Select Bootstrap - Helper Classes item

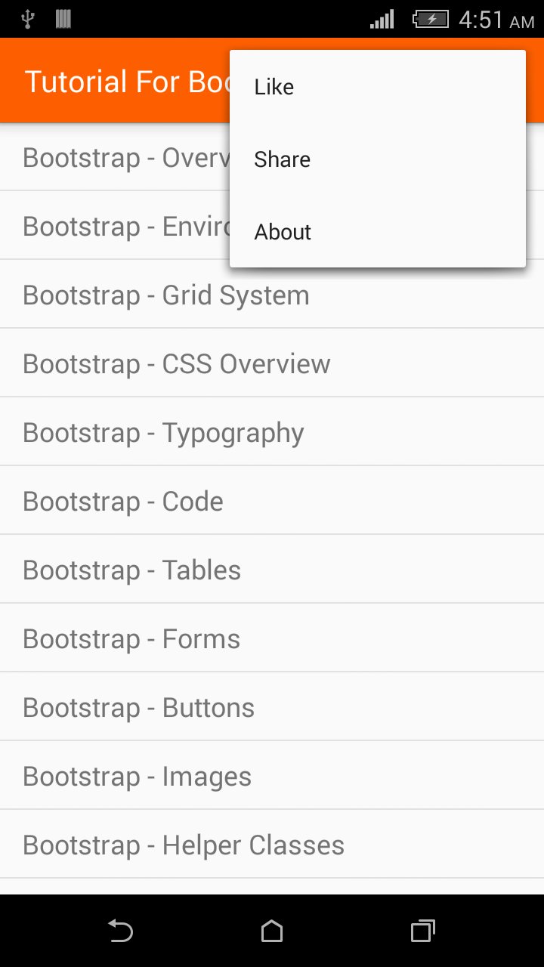184,845
